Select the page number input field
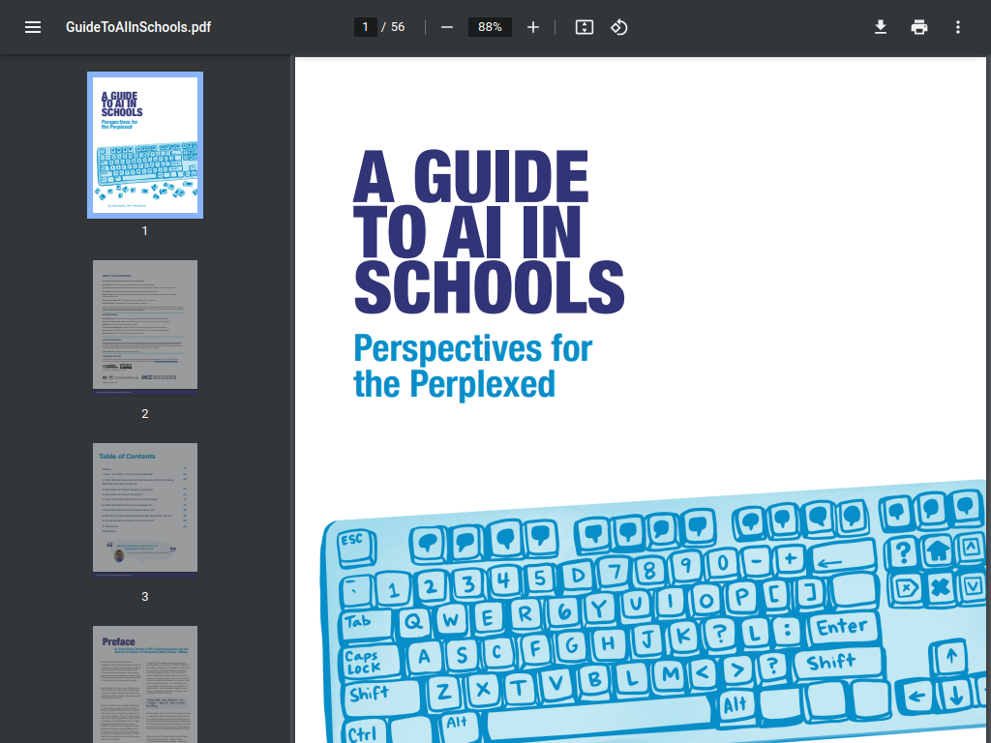991x743 pixels. coord(365,26)
